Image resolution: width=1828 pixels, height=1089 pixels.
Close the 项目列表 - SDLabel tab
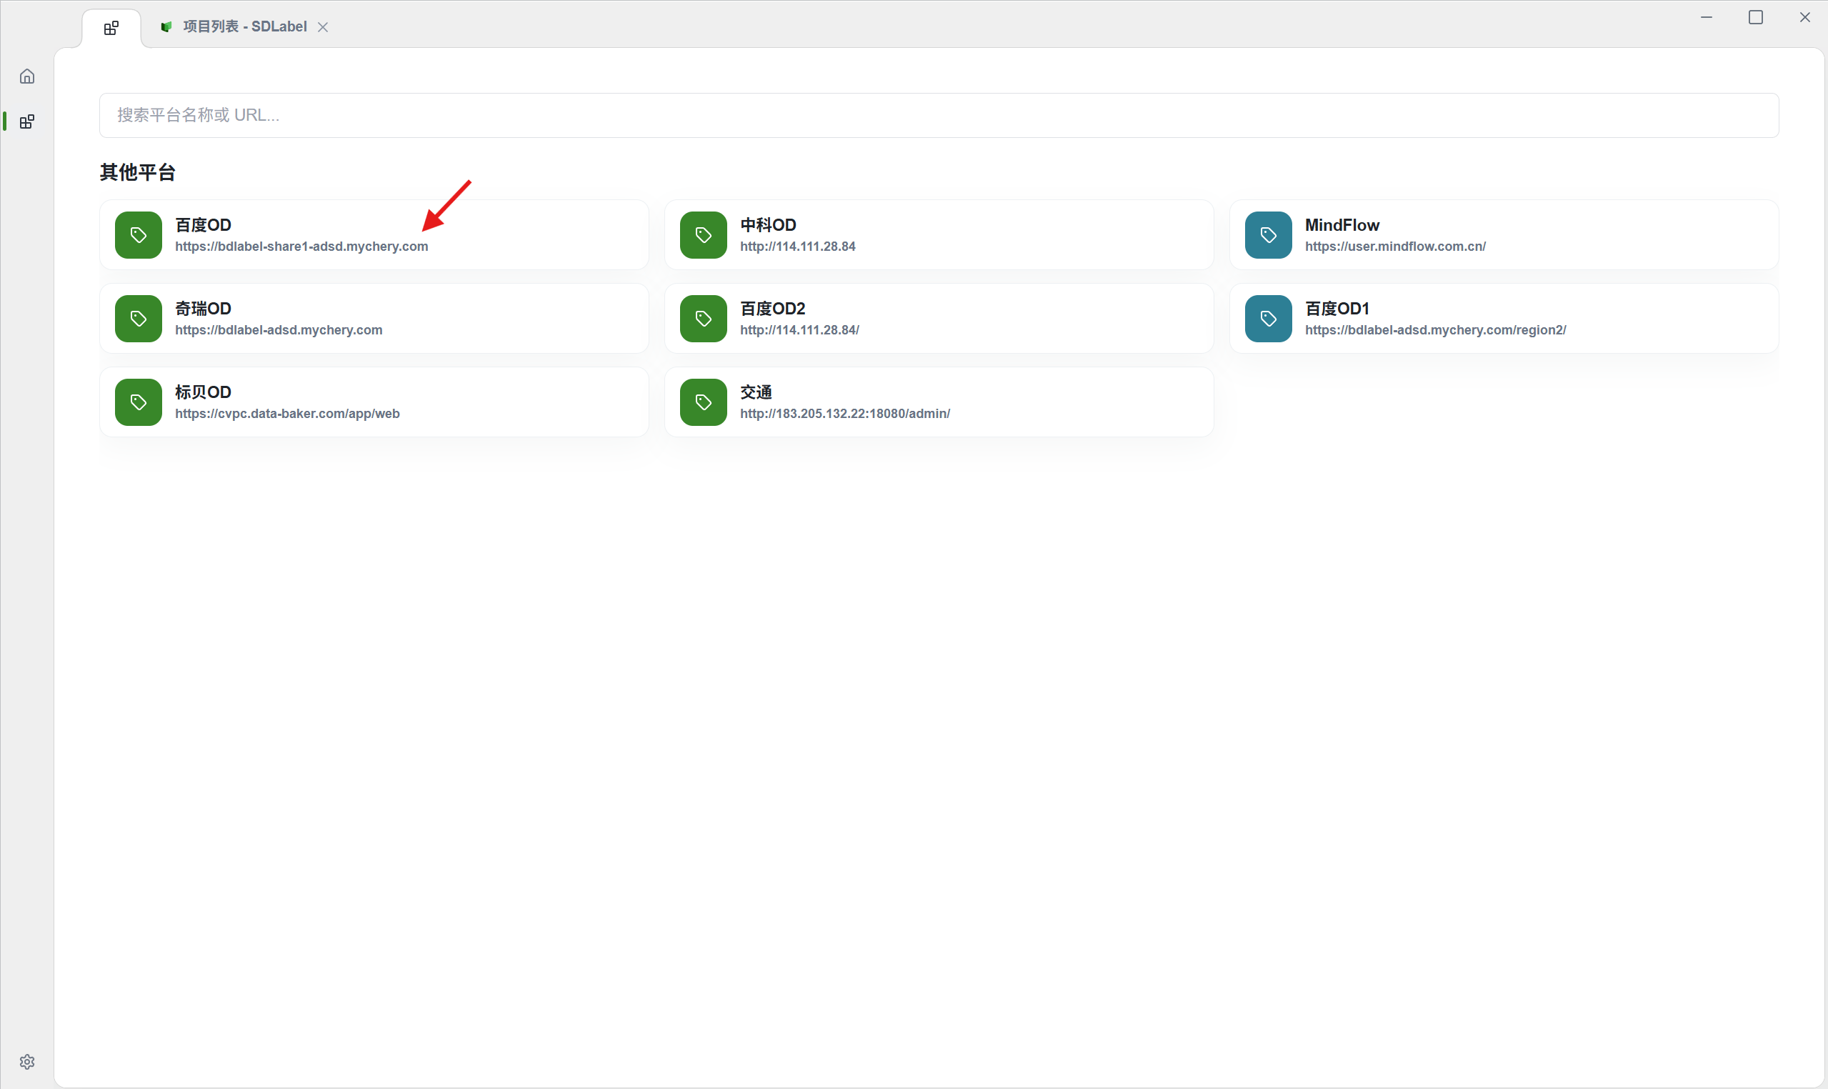323,27
